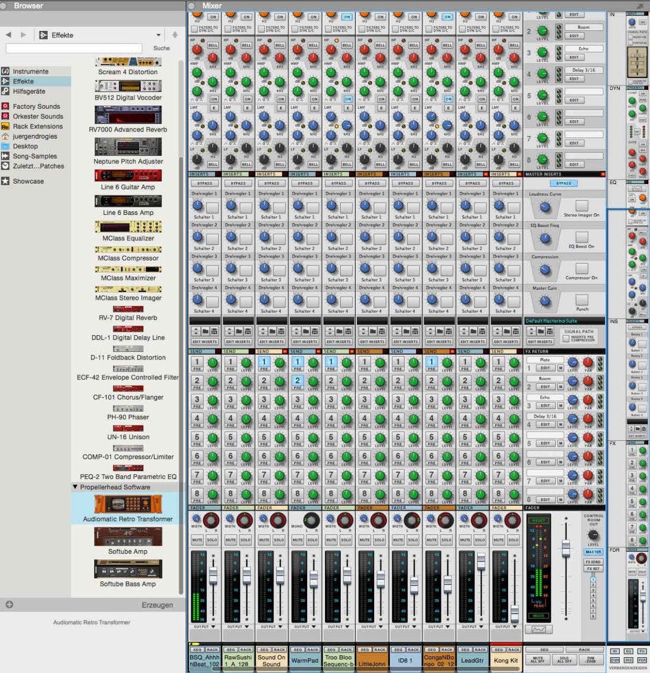Bypass the Master Inserts section

click(x=563, y=184)
